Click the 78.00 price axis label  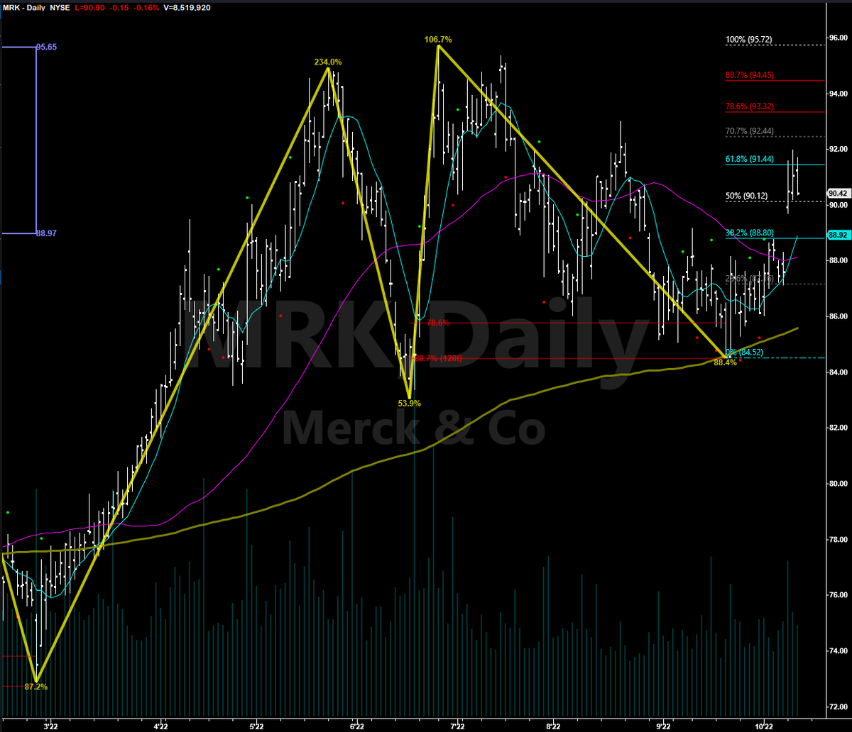click(839, 539)
